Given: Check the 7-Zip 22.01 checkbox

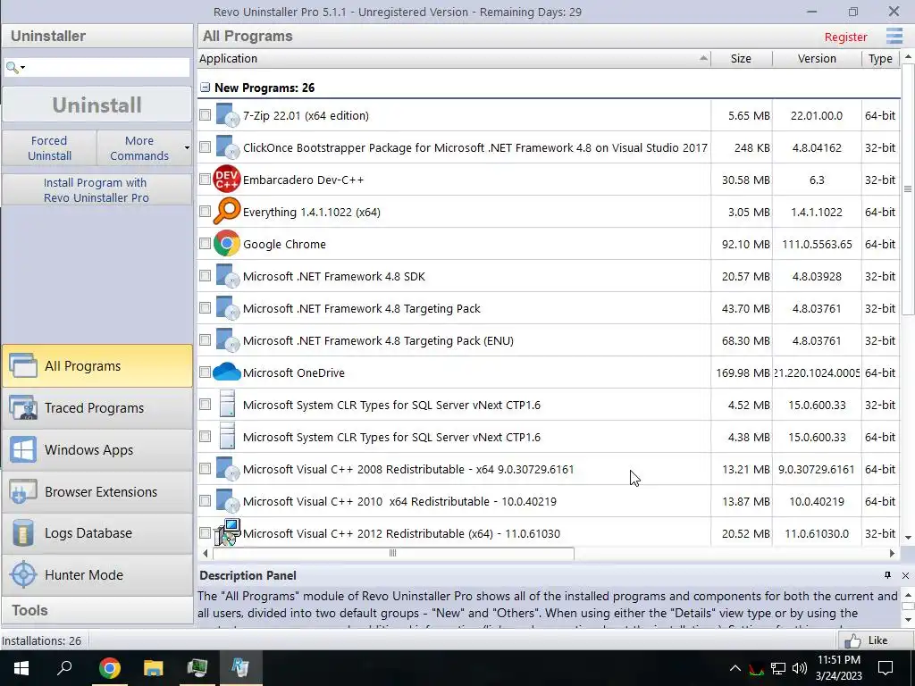Looking at the screenshot, I should [205, 115].
